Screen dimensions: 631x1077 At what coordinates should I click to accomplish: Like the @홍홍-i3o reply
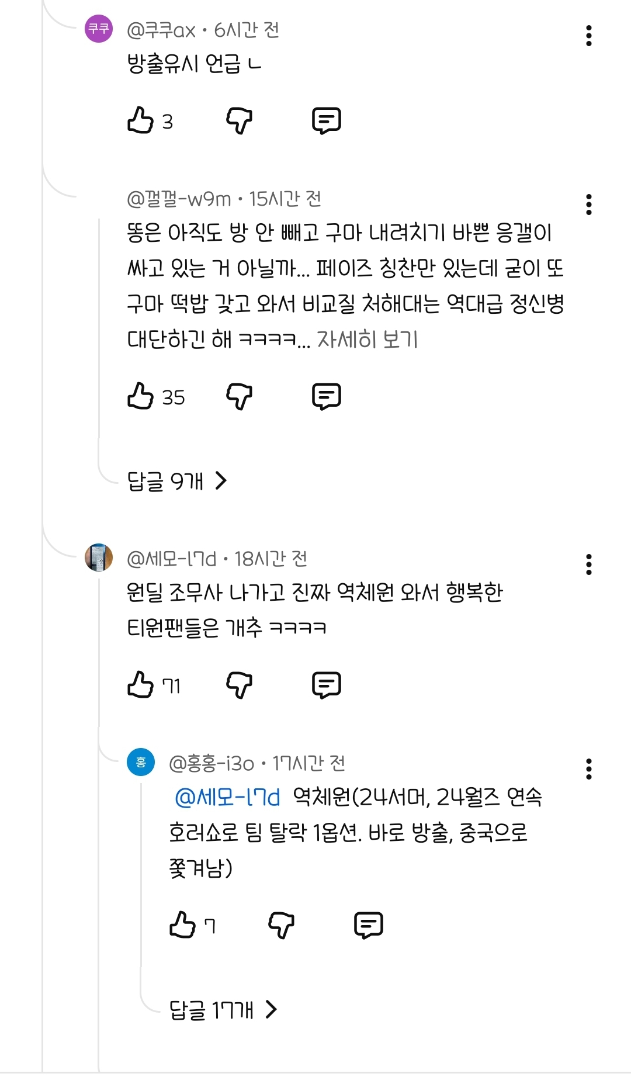point(182,925)
